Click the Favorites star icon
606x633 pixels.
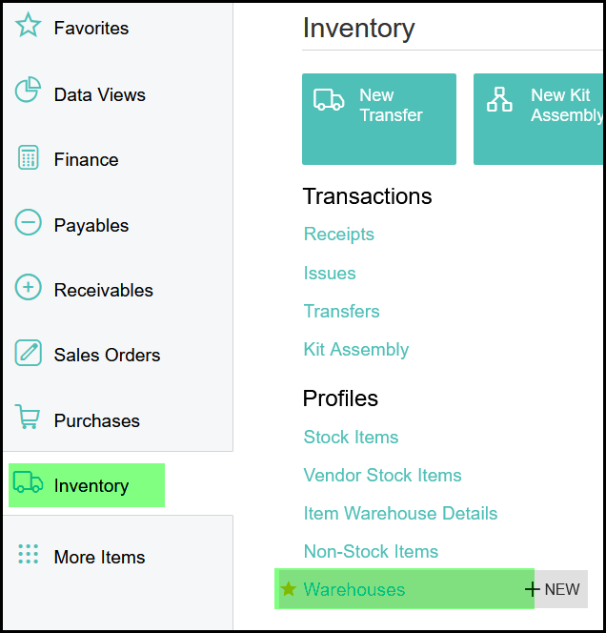point(29,27)
